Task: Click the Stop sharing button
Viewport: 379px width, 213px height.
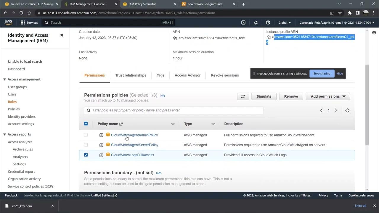Action: click(322, 74)
